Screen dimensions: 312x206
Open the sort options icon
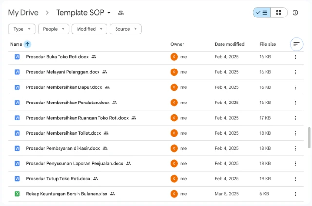(296, 44)
